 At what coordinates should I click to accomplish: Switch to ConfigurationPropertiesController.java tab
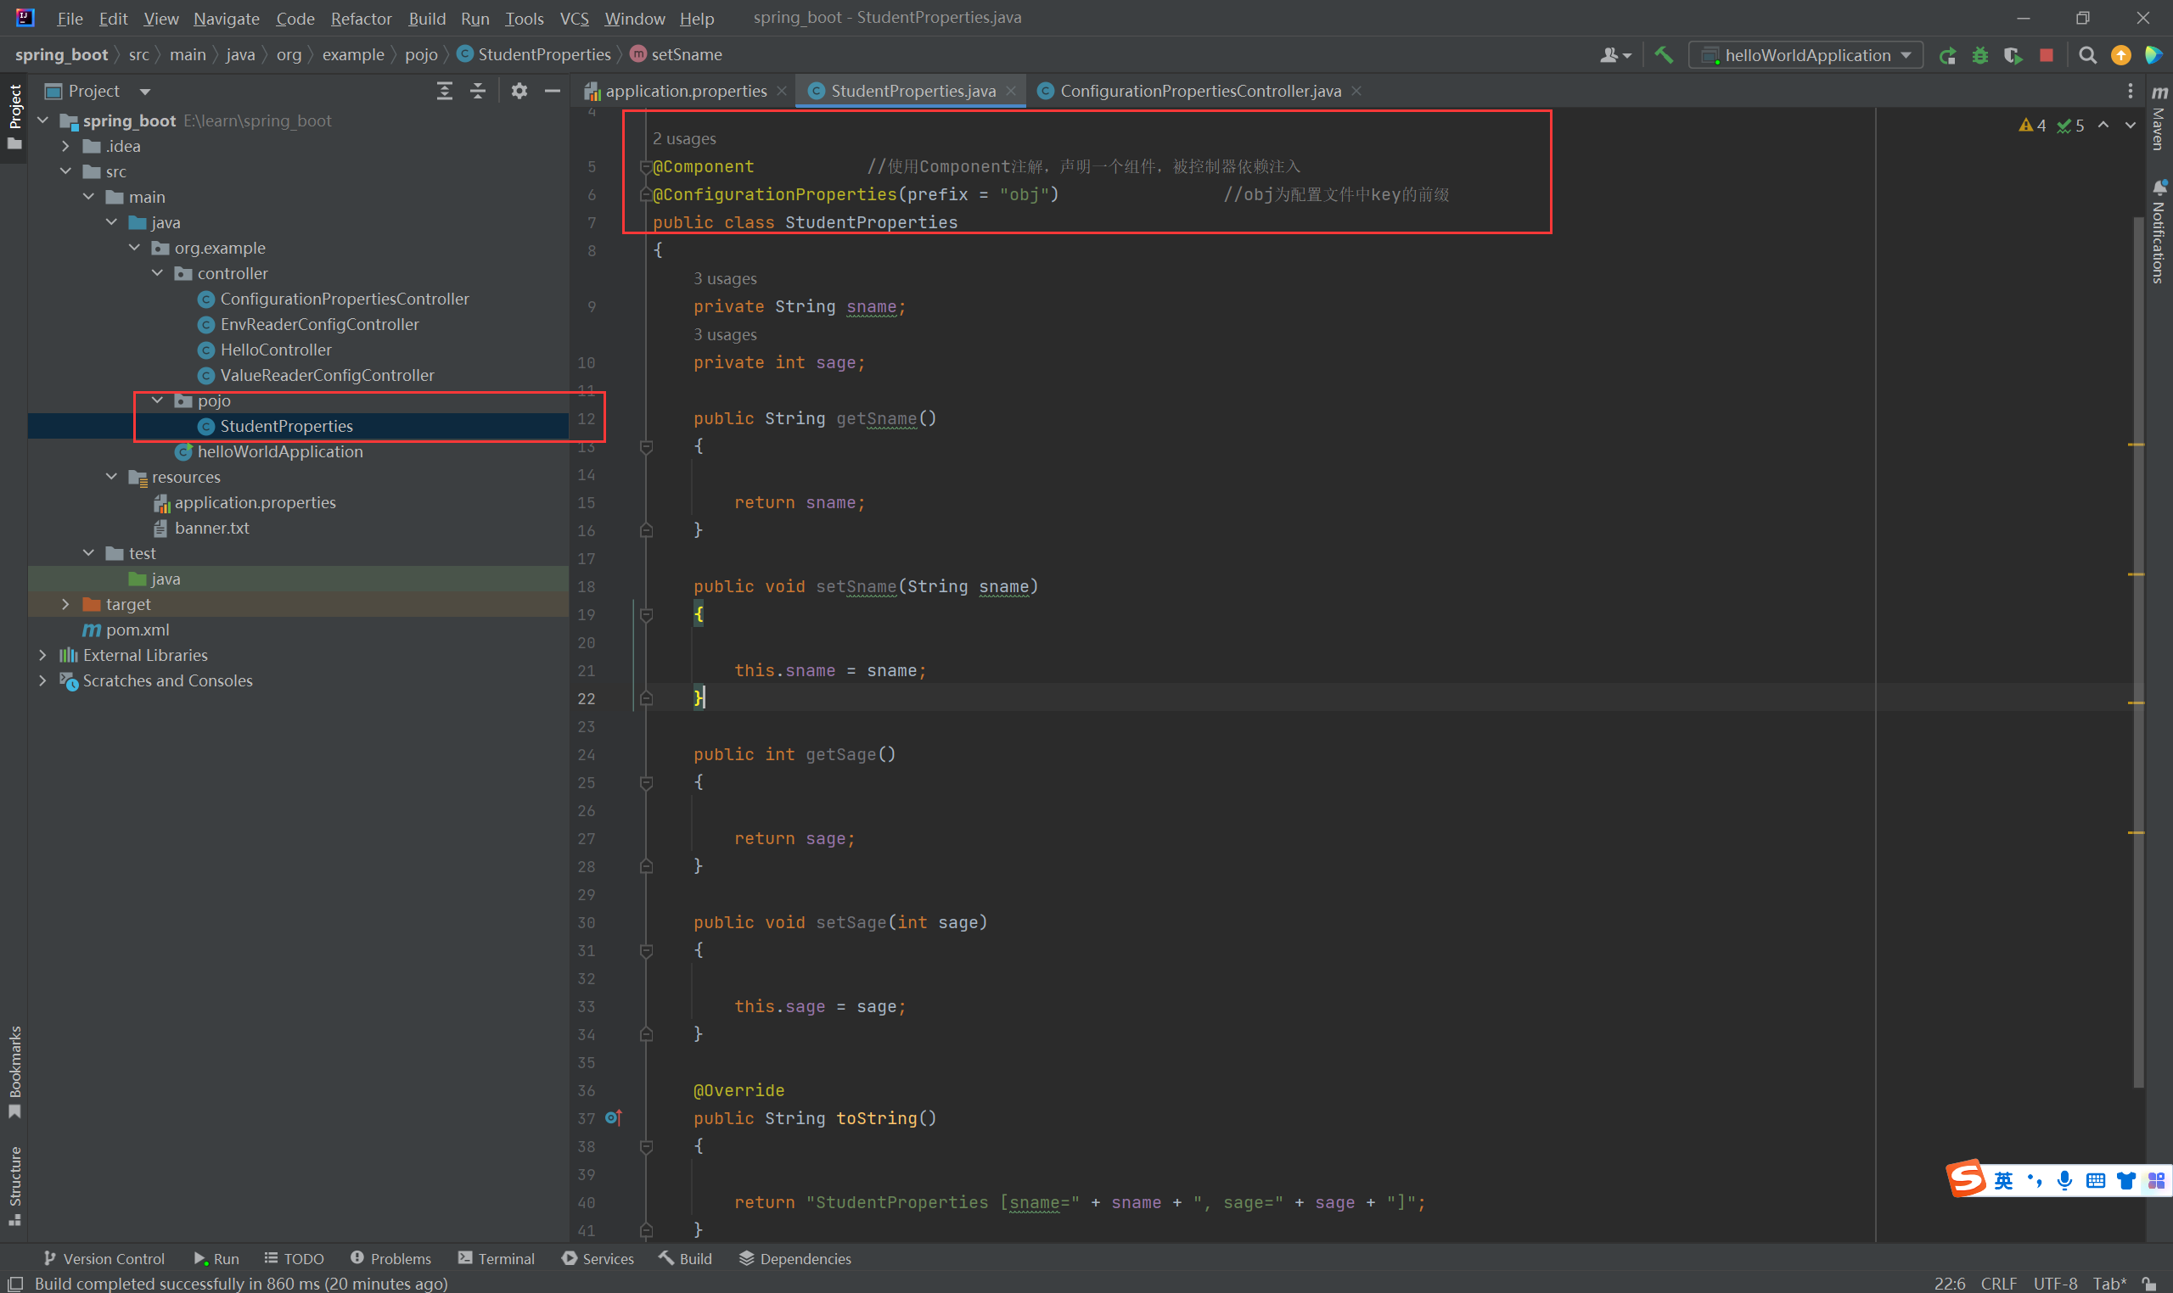click(x=1199, y=91)
